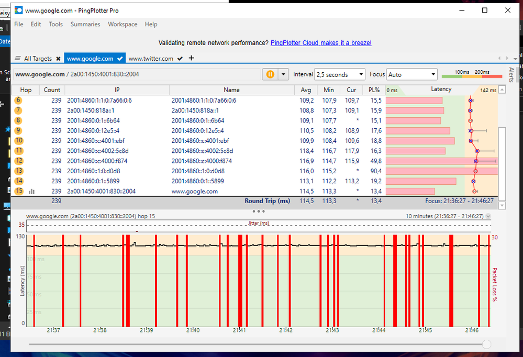Image resolution: width=523 pixels, height=357 pixels.
Task: Open the Edit menu
Action: point(36,24)
